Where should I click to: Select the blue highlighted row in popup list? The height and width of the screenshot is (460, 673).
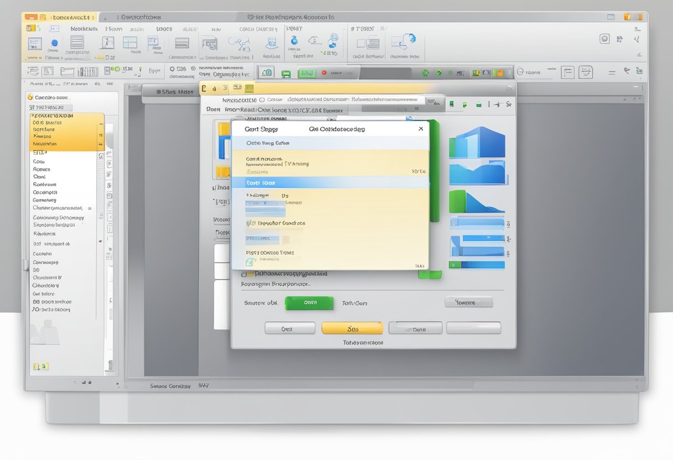[329, 182]
